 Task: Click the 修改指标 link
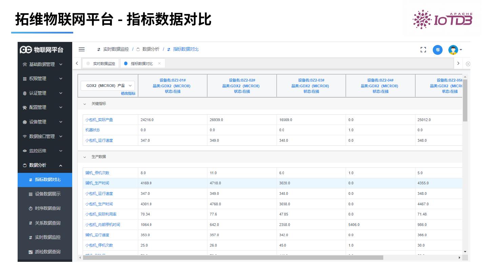click(x=128, y=94)
